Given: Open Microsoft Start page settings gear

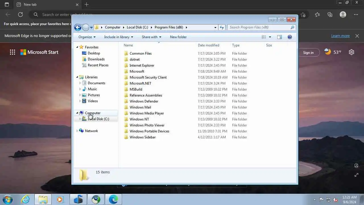Looking at the screenshot, I should [351, 52].
